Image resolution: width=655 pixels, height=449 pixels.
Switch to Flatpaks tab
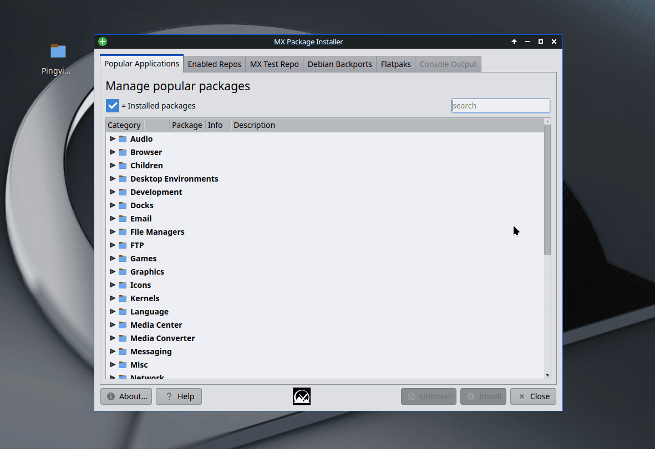pyautogui.click(x=395, y=64)
